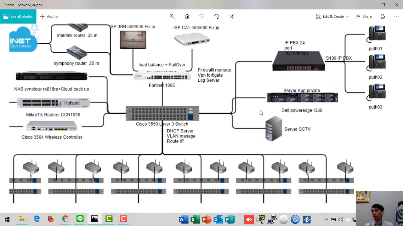Launch Microsoft Excel from the taskbar
This screenshot has height=226, width=403.
[x=195, y=219]
